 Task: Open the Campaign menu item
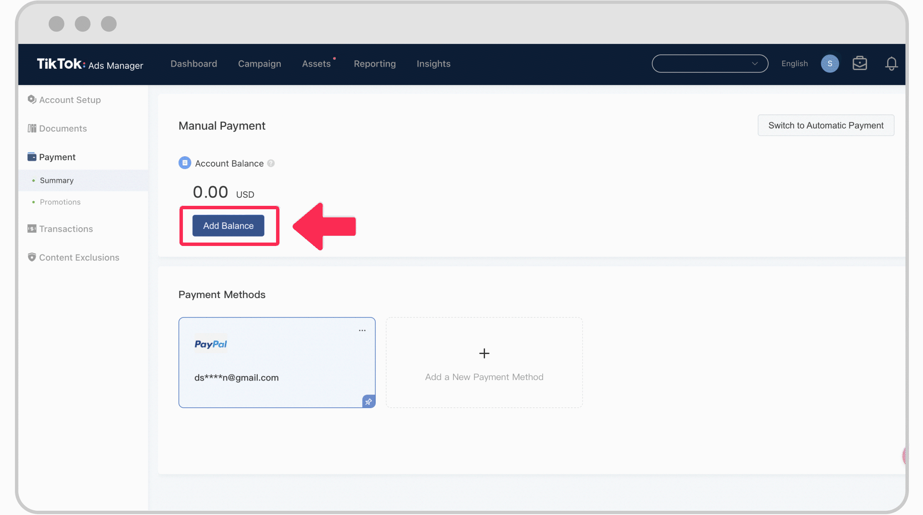pos(259,63)
